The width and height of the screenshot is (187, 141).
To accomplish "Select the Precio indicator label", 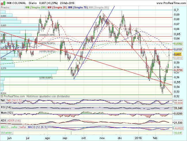I will (5, 7).
